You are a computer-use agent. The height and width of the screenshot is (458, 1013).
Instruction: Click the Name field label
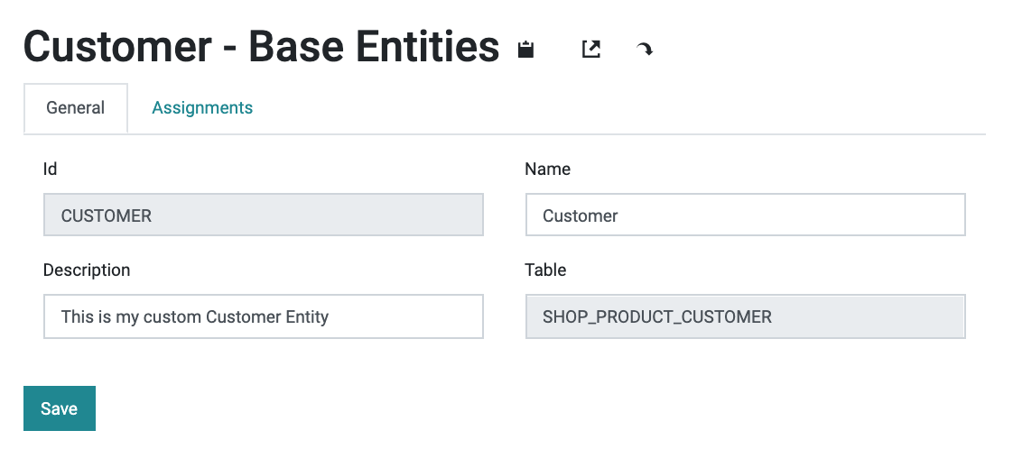[547, 169]
